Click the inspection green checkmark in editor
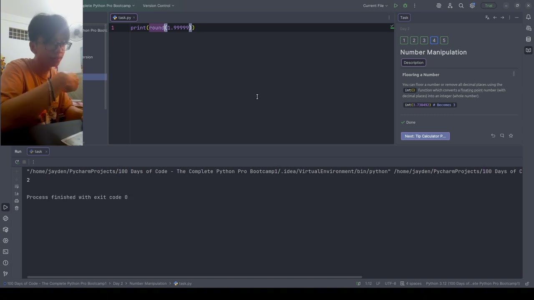 point(392,27)
